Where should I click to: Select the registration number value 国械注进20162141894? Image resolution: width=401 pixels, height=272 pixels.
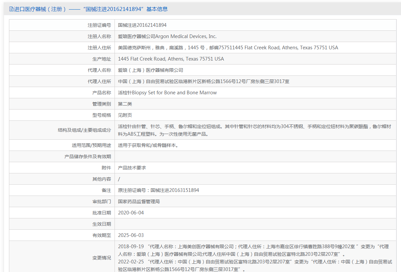(142, 25)
